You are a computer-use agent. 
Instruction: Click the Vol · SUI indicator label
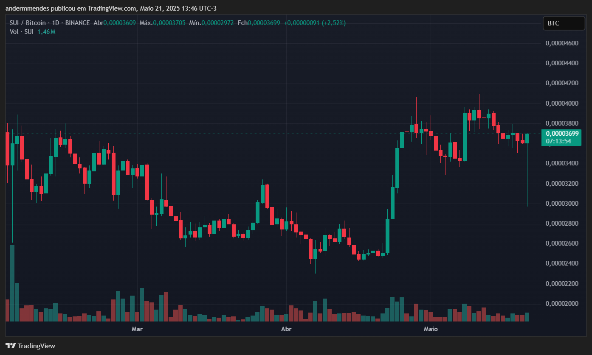click(22, 32)
